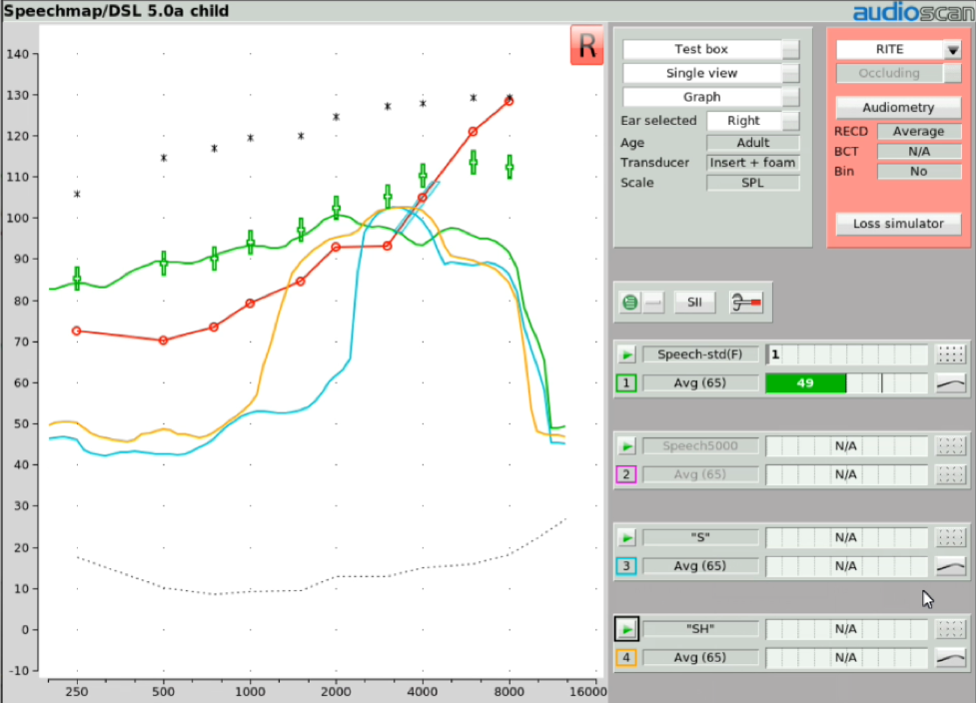The image size is (976, 703).
Task: Click the Audiometry button
Action: coord(898,108)
